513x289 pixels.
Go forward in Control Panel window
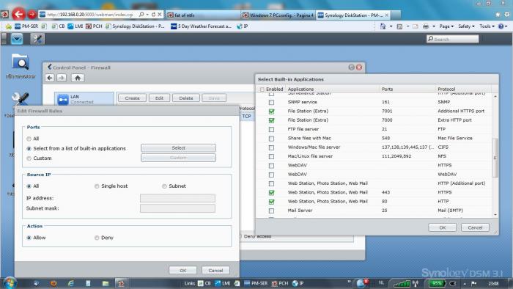(x=62, y=78)
